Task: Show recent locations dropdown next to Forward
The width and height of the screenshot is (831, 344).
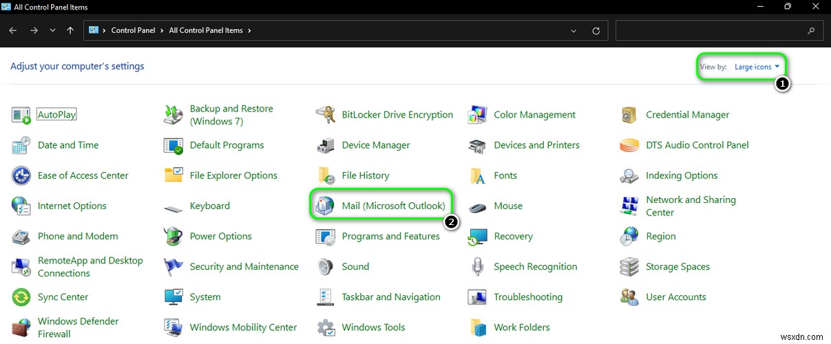Action: [52, 30]
